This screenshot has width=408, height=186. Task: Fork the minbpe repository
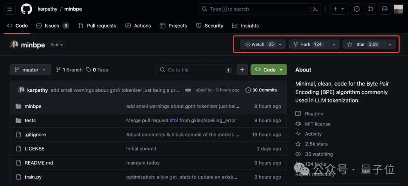306,44
